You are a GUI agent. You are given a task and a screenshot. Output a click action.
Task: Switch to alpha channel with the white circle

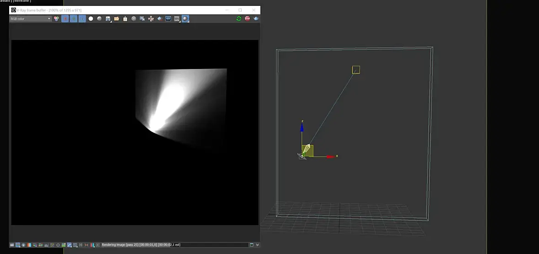click(91, 19)
